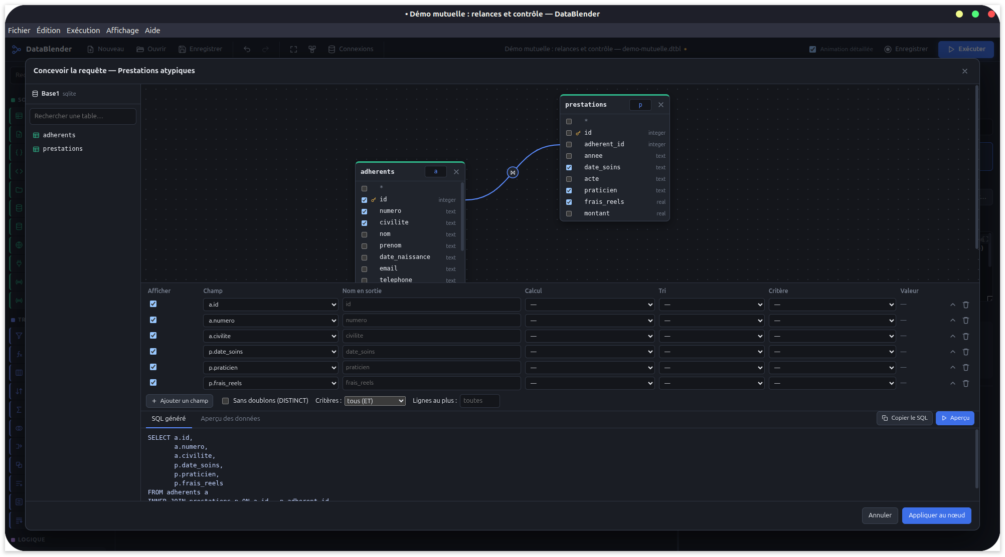Viewport: 1005px width, 557px height.
Task: Open the Affichage menu
Action: [122, 31]
